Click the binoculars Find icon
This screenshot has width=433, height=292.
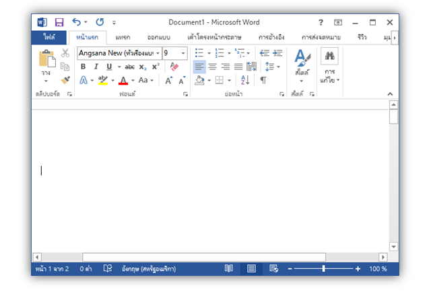[329, 56]
